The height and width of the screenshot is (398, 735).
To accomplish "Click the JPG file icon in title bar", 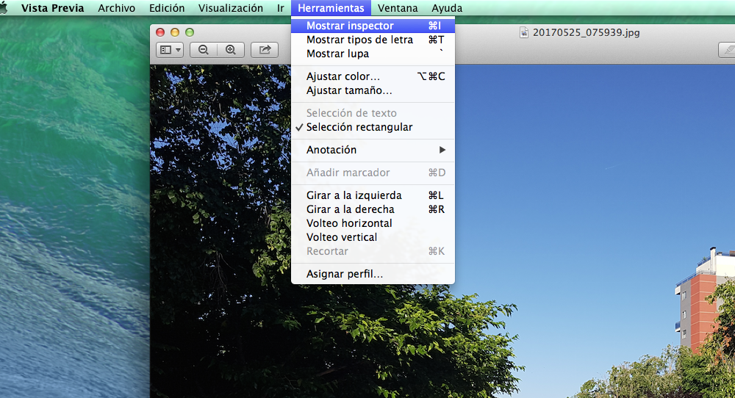I will (x=524, y=32).
